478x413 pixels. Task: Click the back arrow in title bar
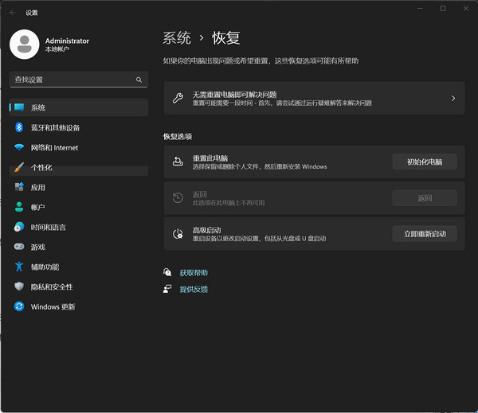pos(13,13)
